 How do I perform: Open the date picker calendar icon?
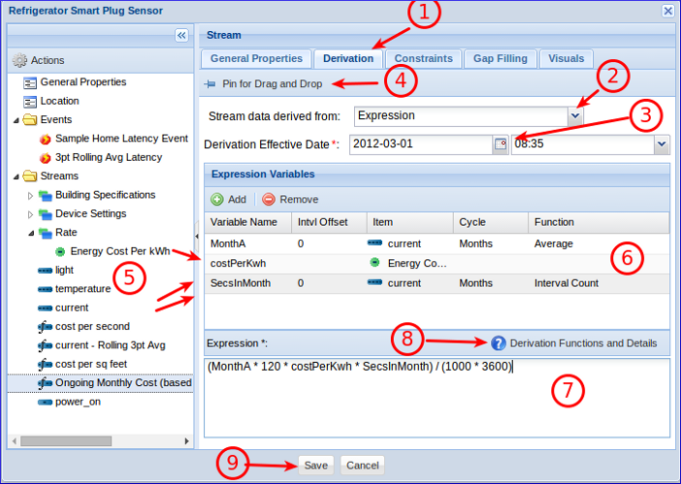501,144
